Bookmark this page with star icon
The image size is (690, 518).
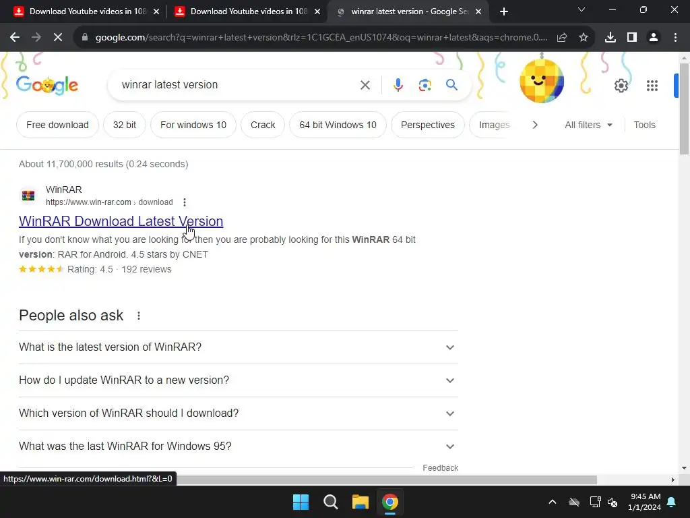(x=584, y=38)
